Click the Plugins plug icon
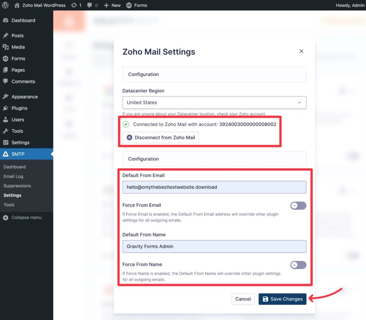 click(x=6, y=108)
